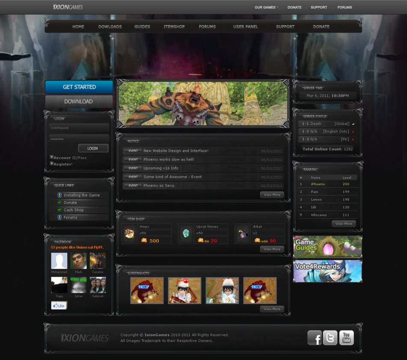This screenshot has width=407, height=360.
Task: Click View More in the Ranking panel
Action: [x=344, y=224]
